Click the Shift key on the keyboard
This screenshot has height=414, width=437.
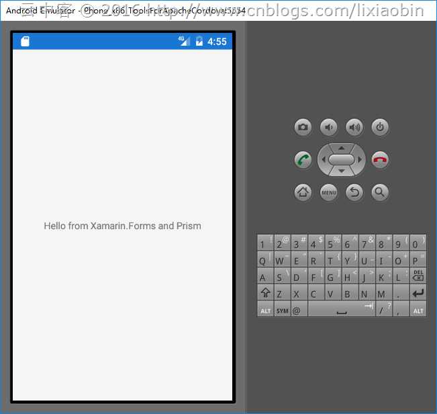coord(265,292)
